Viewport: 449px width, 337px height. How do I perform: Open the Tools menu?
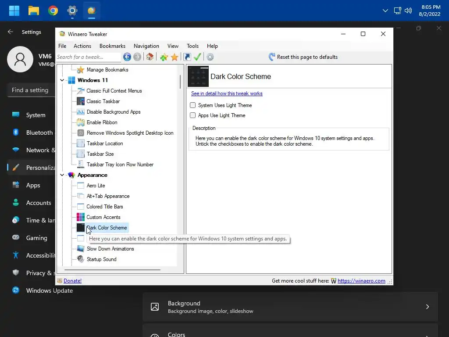coord(193,46)
